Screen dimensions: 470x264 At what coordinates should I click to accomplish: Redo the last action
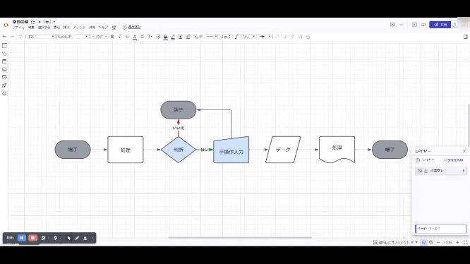point(12,37)
